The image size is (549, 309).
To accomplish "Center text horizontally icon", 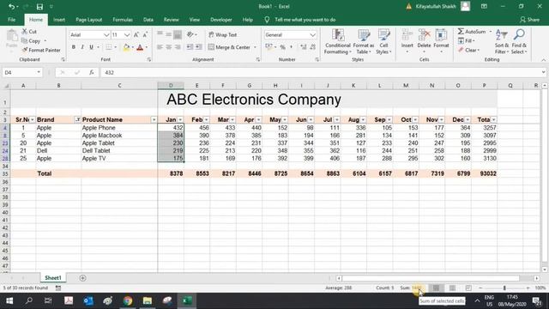I will click(x=168, y=47).
